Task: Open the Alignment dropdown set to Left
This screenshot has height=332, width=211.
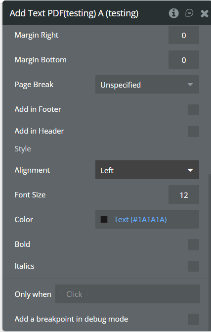Action: point(147,170)
